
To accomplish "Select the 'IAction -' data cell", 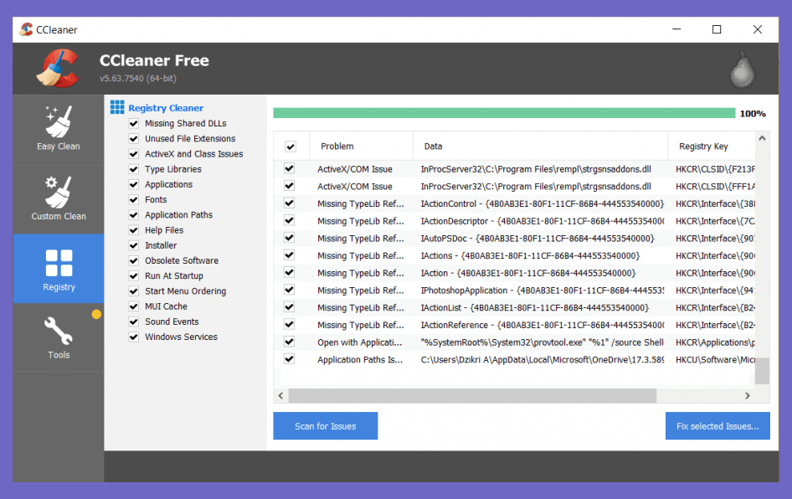I will [528, 273].
